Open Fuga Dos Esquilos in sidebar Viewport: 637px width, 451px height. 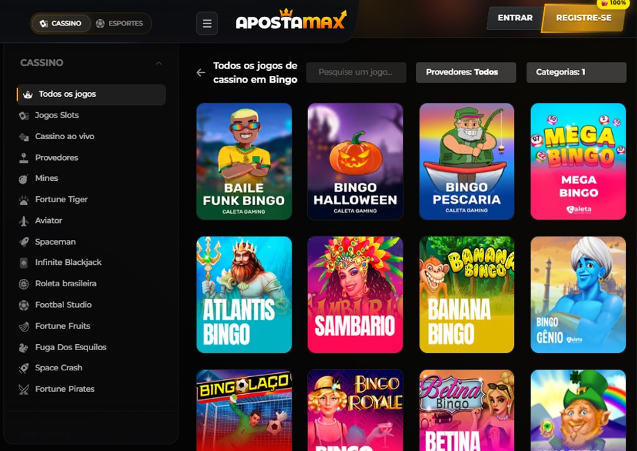pyautogui.click(x=71, y=347)
